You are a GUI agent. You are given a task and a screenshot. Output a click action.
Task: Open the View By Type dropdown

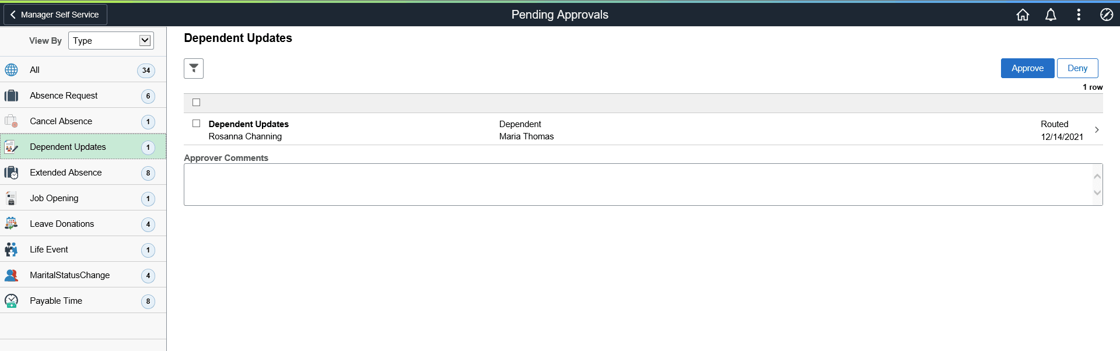(110, 40)
